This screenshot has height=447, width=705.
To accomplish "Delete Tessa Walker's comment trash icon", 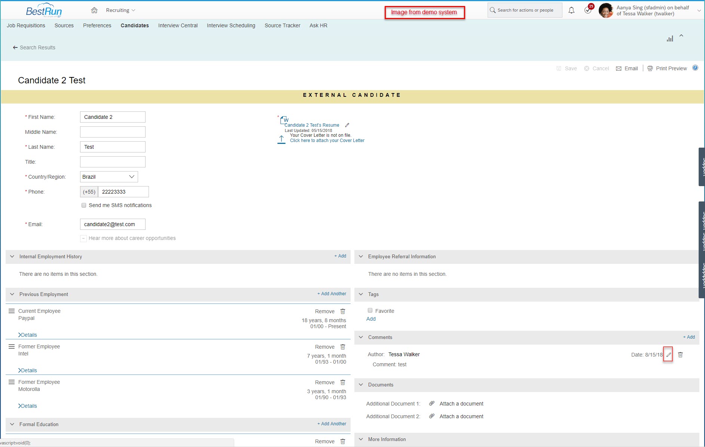I will 680,355.
